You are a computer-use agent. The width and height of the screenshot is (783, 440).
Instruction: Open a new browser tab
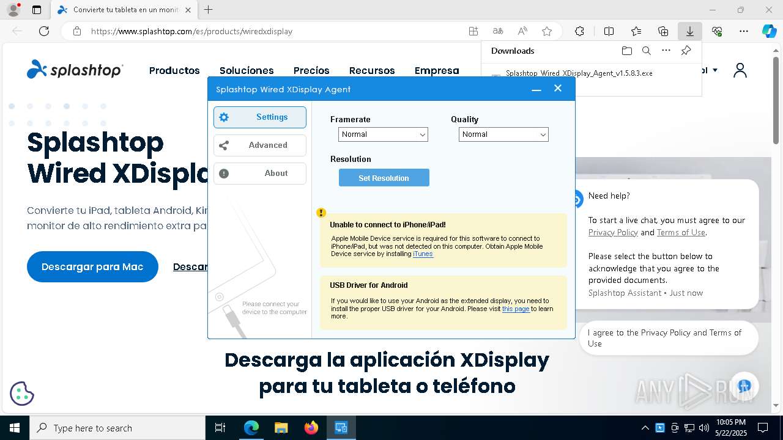pyautogui.click(x=209, y=10)
